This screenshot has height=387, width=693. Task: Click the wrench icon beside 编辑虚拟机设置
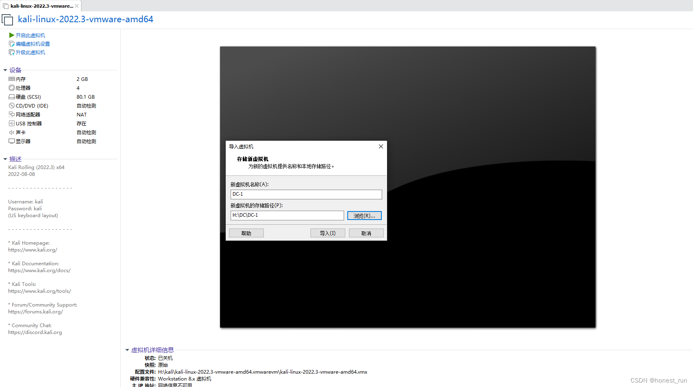coord(11,44)
